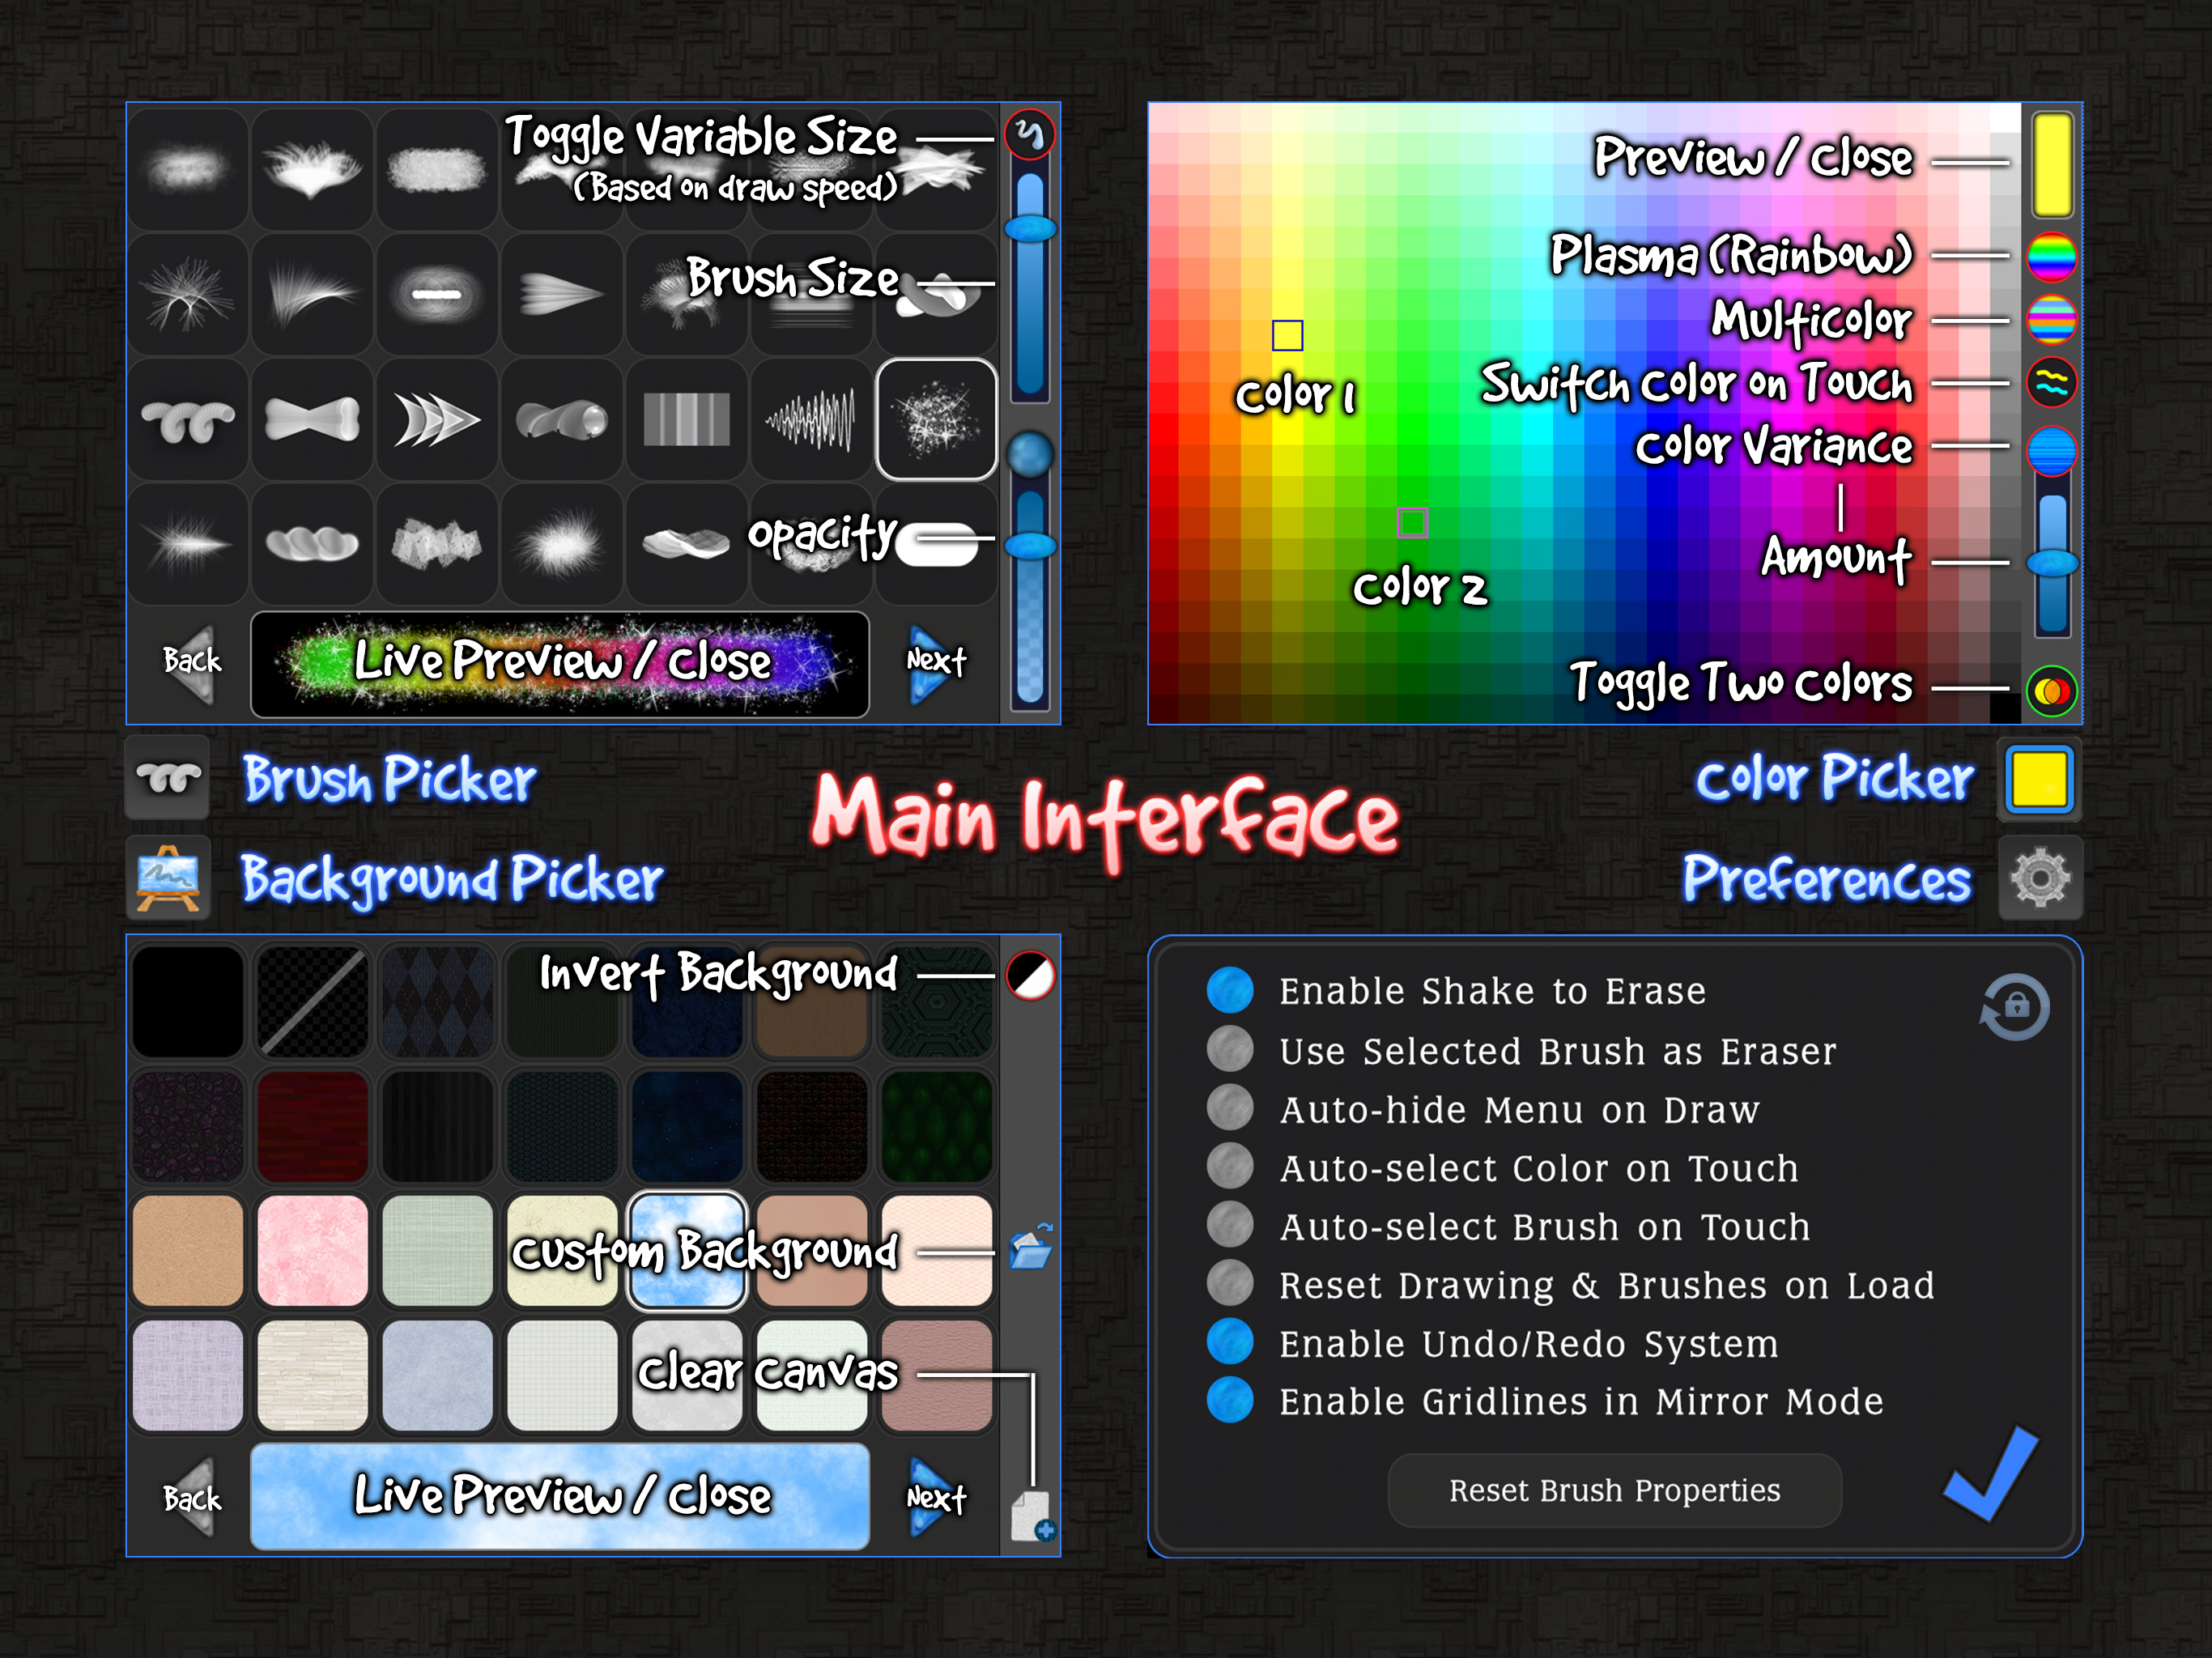Toggle Enable Undo/Redo System
This screenshot has width=2212, height=1658.
(x=1230, y=1342)
